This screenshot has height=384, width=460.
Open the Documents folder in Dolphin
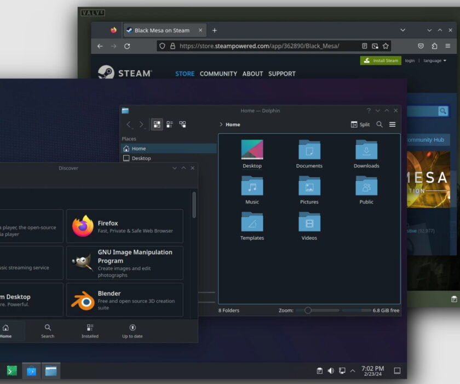tap(309, 154)
